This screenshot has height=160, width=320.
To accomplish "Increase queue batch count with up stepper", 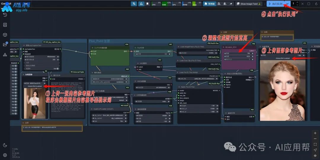I will pos(297,2).
